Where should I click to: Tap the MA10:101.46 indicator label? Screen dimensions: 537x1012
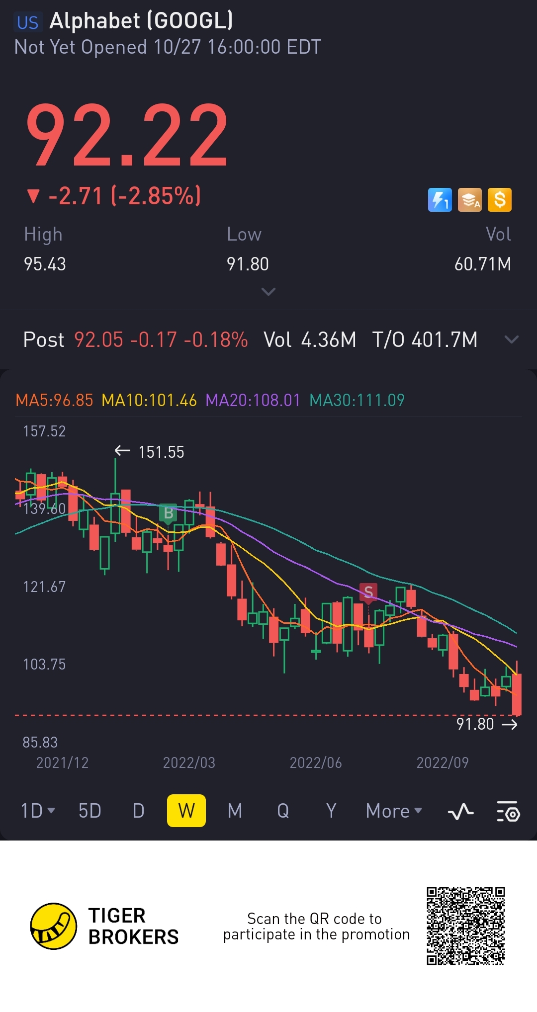(149, 400)
